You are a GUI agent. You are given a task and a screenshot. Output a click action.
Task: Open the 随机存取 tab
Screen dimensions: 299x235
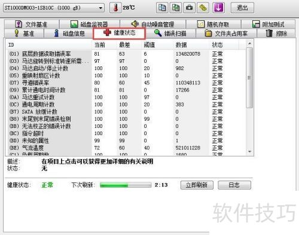(x=213, y=25)
